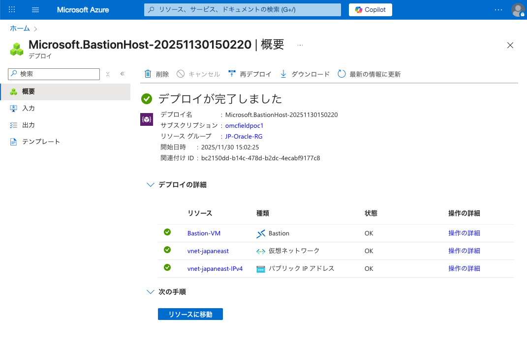Click inside the sidebar 検索 search field
The image size is (527, 347).
point(53,74)
